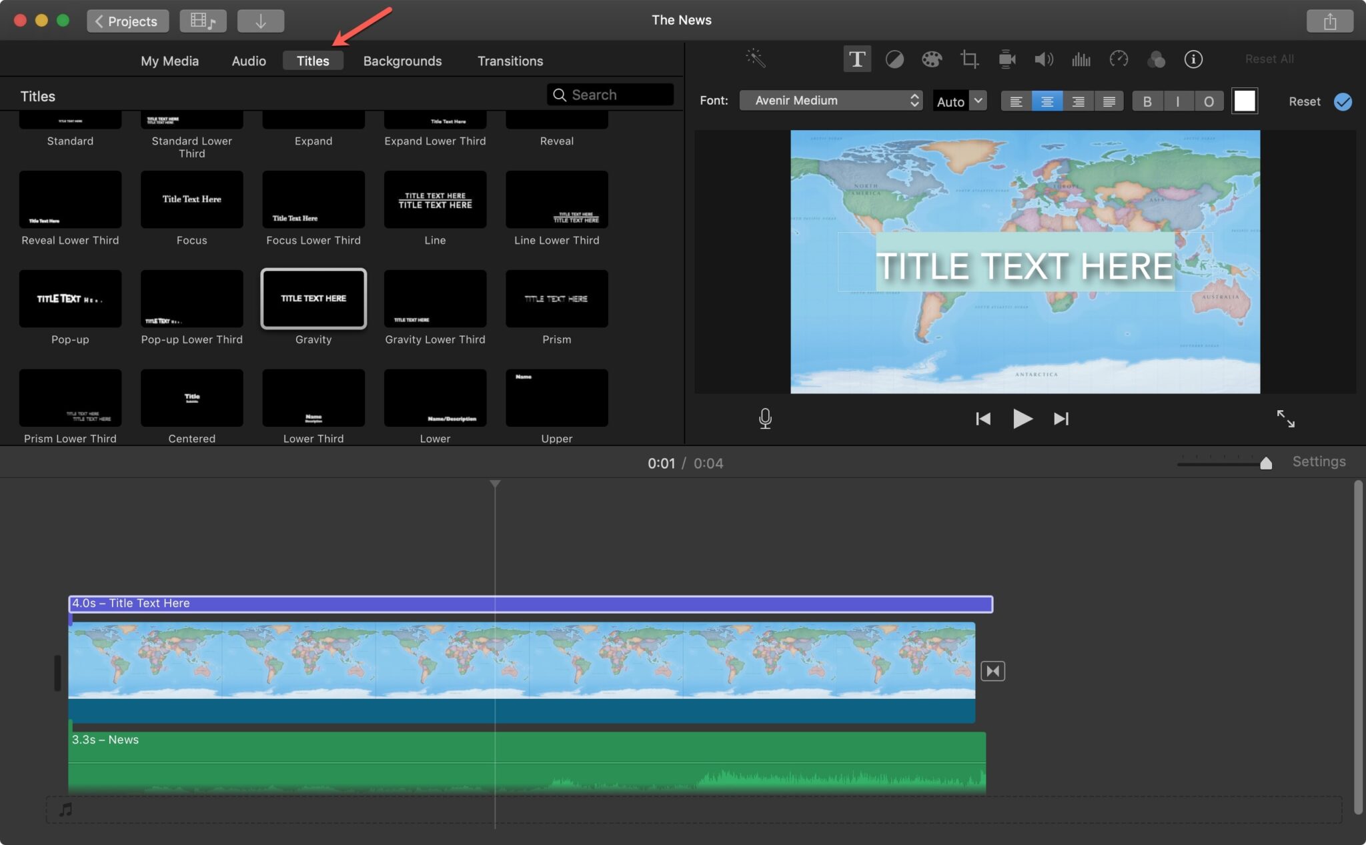Toggle outline formatting on the title

[1209, 101]
